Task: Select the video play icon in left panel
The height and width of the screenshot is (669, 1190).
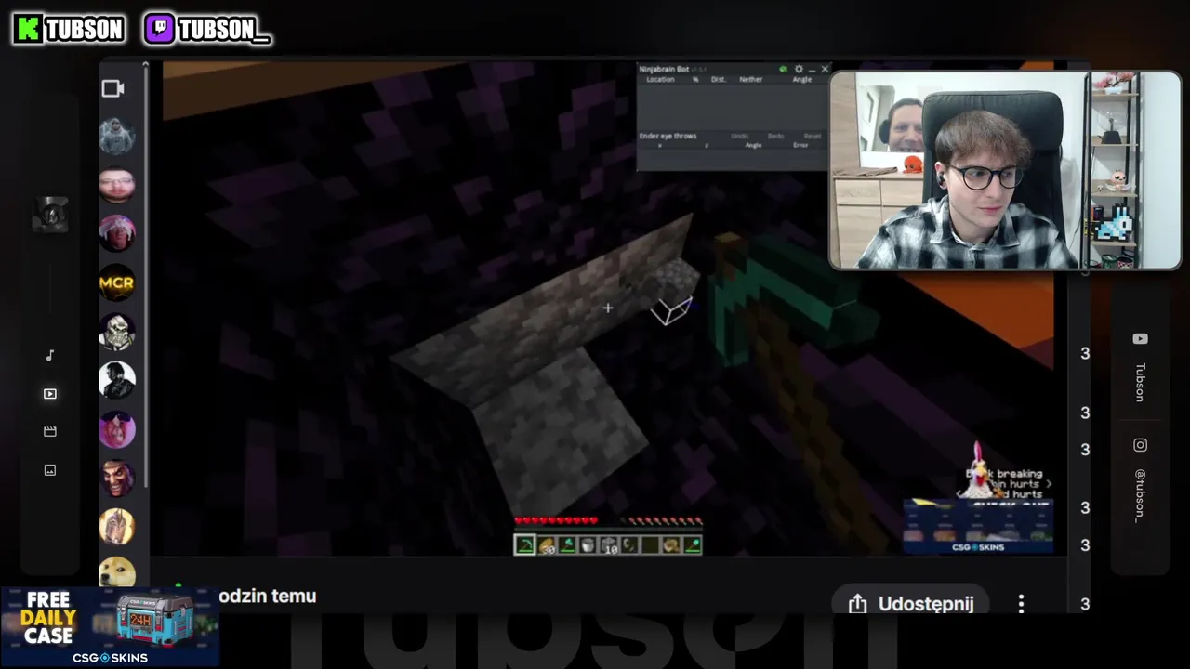Action: click(50, 394)
